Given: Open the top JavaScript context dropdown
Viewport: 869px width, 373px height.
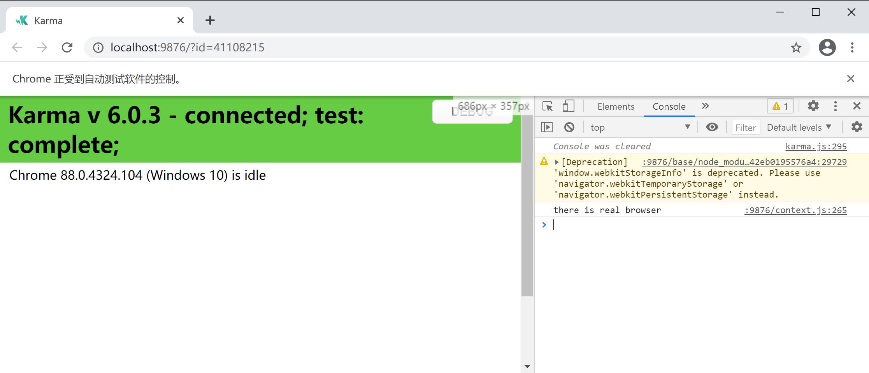Looking at the screenshot, I should 641,127.
